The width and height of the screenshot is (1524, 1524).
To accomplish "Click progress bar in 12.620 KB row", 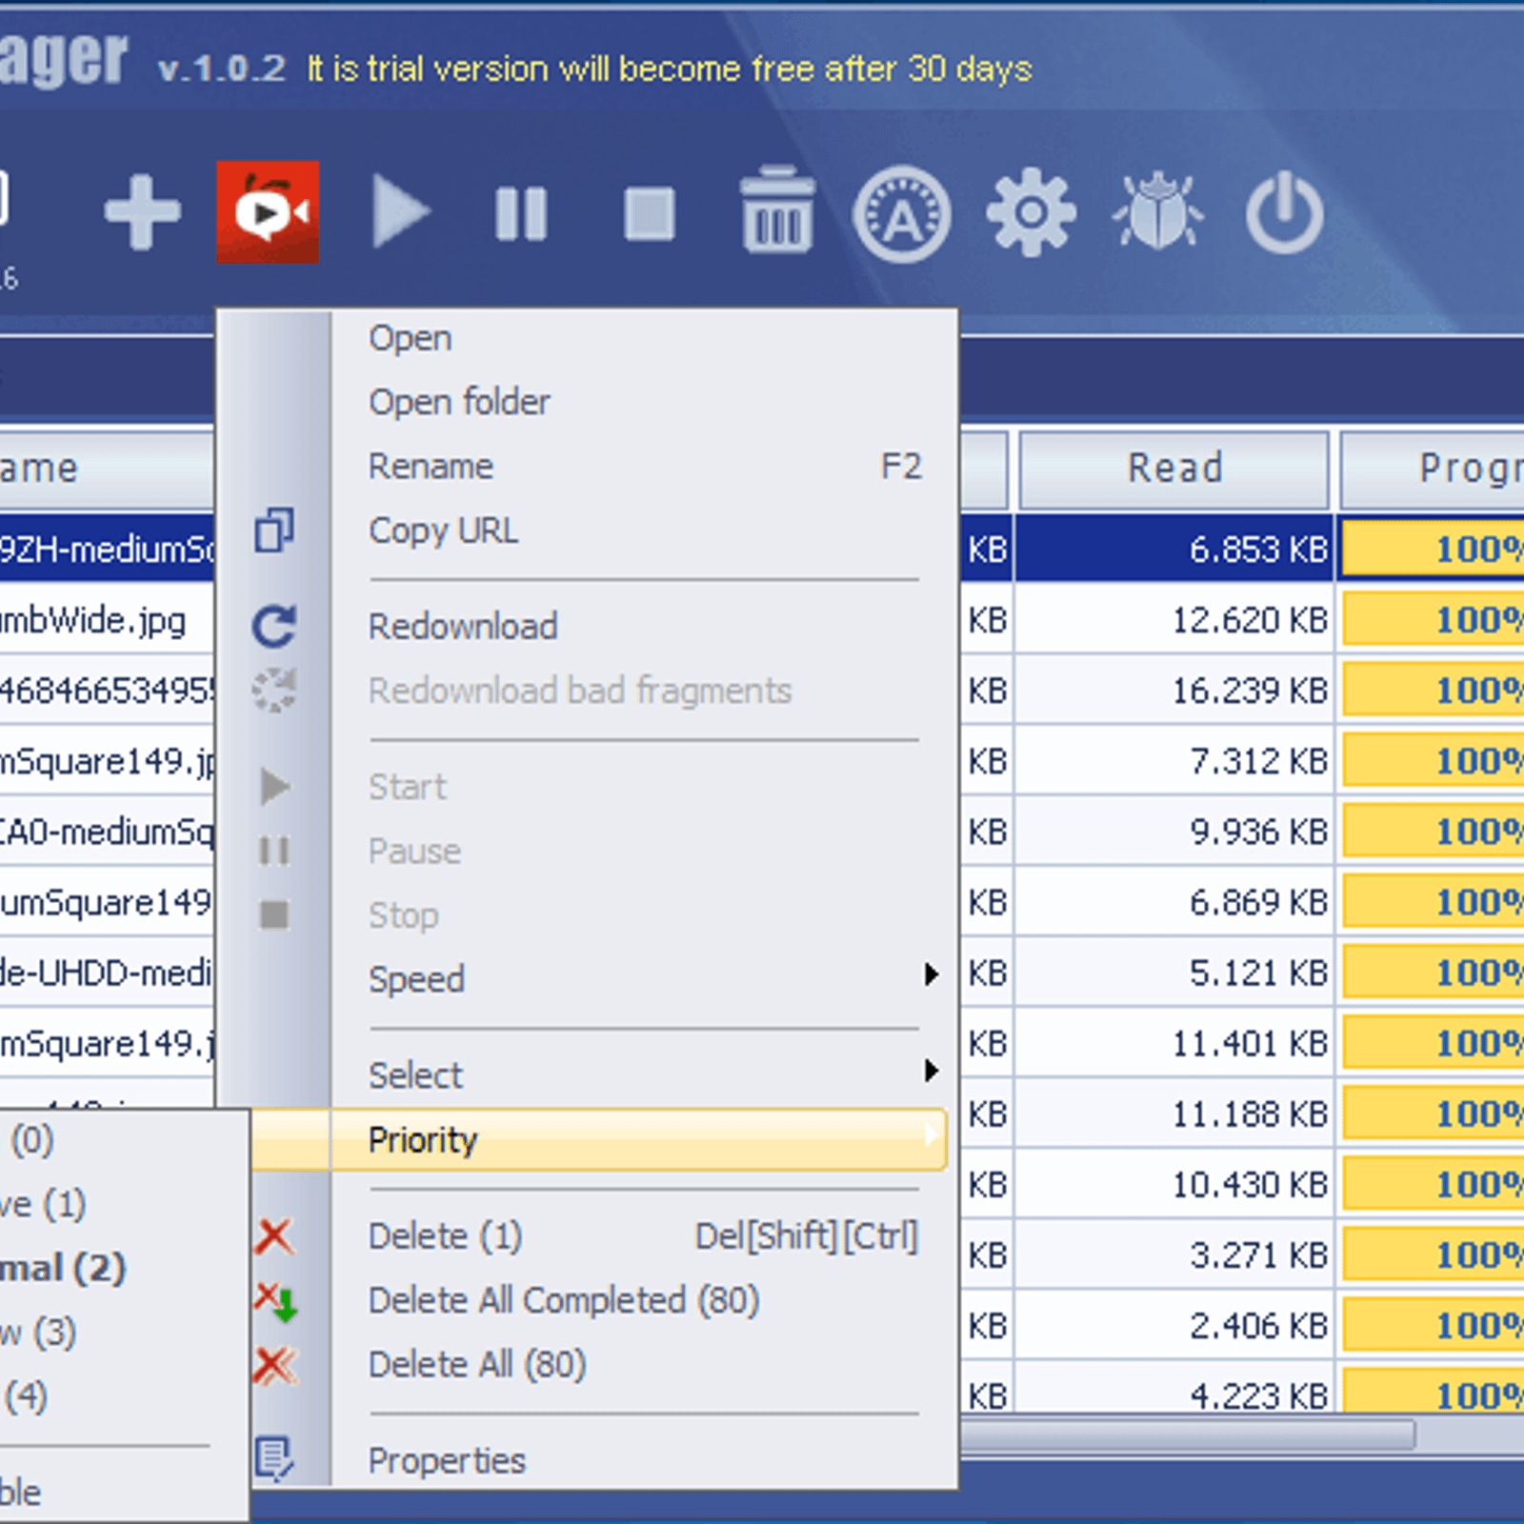I will (x=1434, y=620).
